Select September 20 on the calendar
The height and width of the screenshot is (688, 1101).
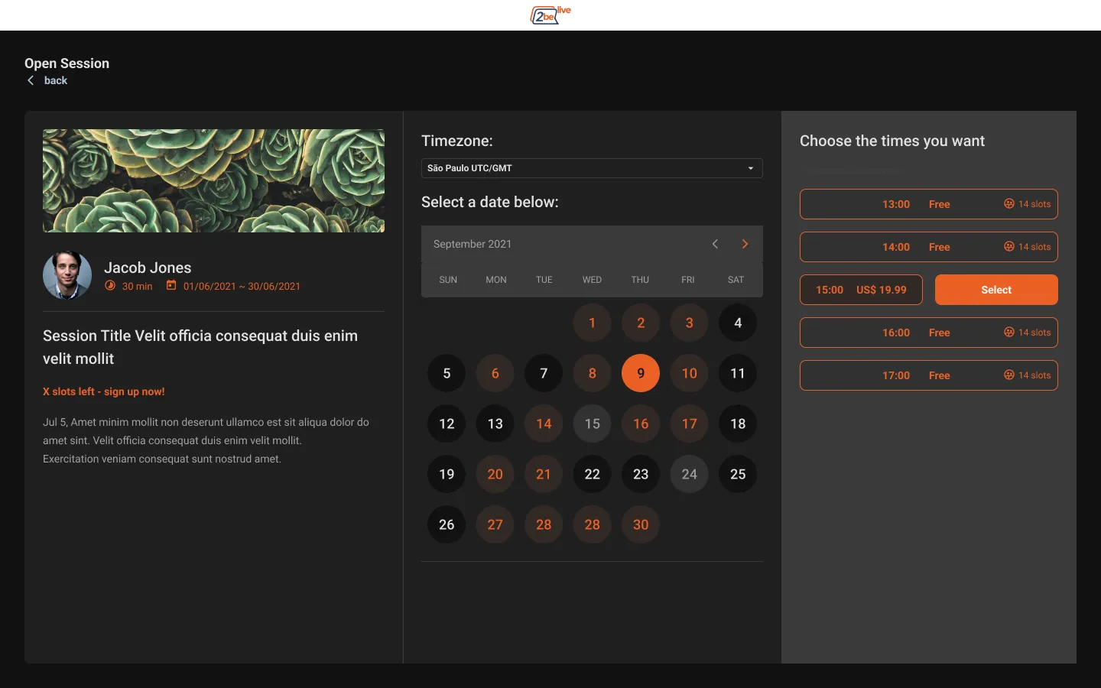pyautogui.click(x=495, y=474)
